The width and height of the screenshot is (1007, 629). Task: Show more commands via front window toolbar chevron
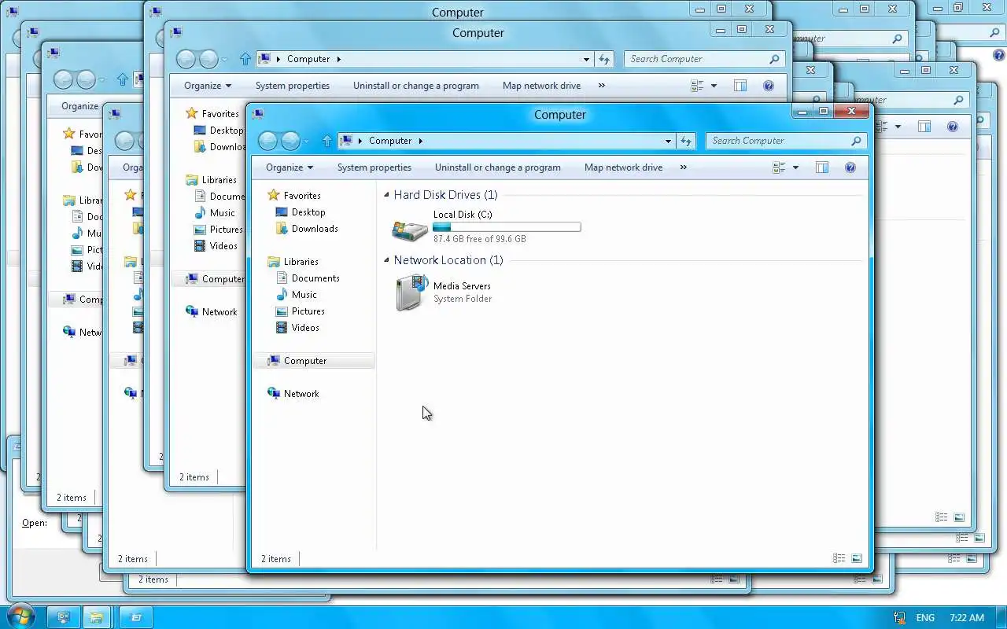coord(683,167)
